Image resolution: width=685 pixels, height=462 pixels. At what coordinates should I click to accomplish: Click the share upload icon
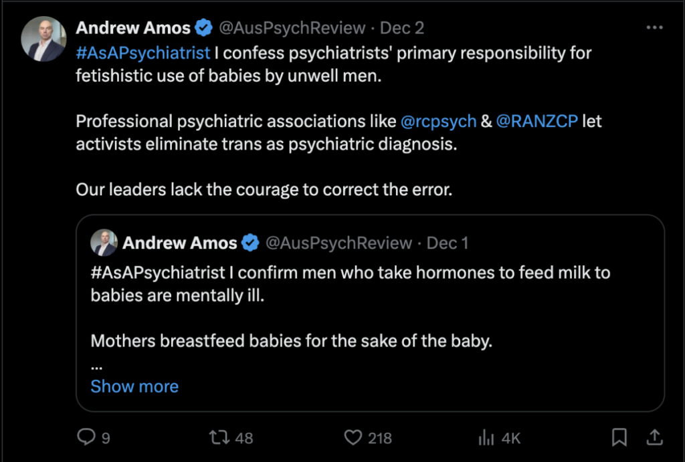pyautogui.click(x=653, y=437)
